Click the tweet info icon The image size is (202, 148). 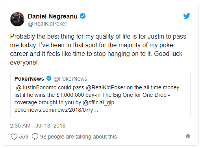tap(188, 136)
